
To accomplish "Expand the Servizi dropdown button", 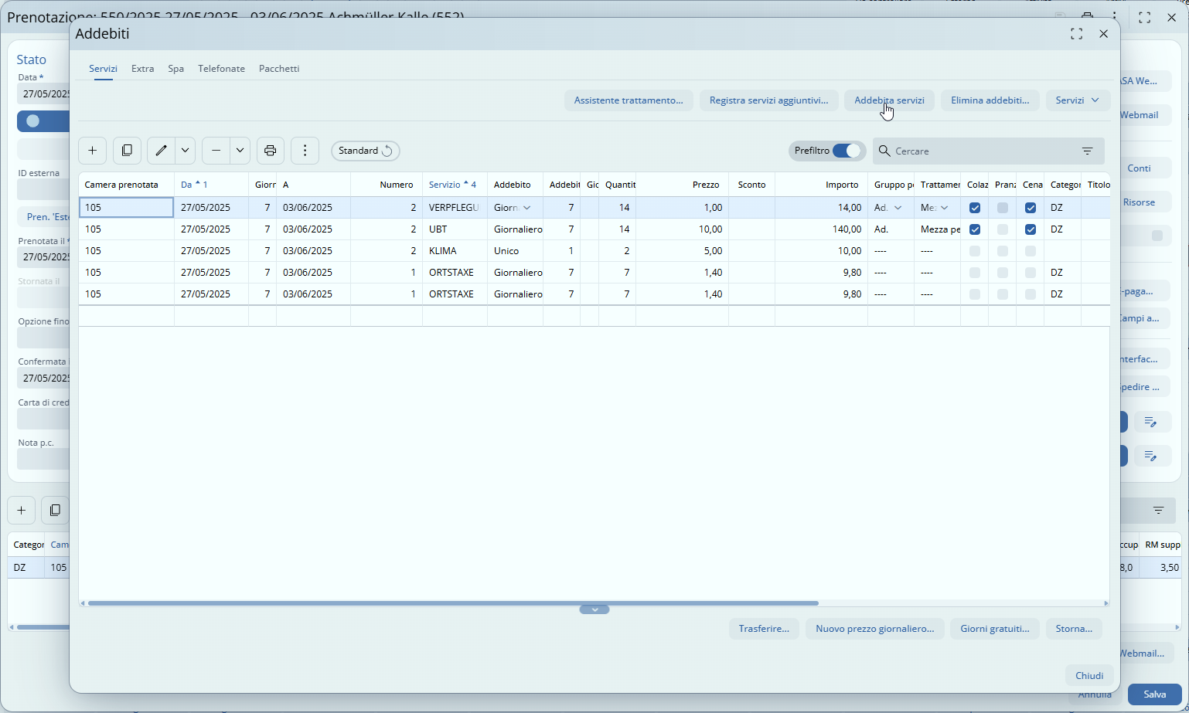I will 1078,100.
